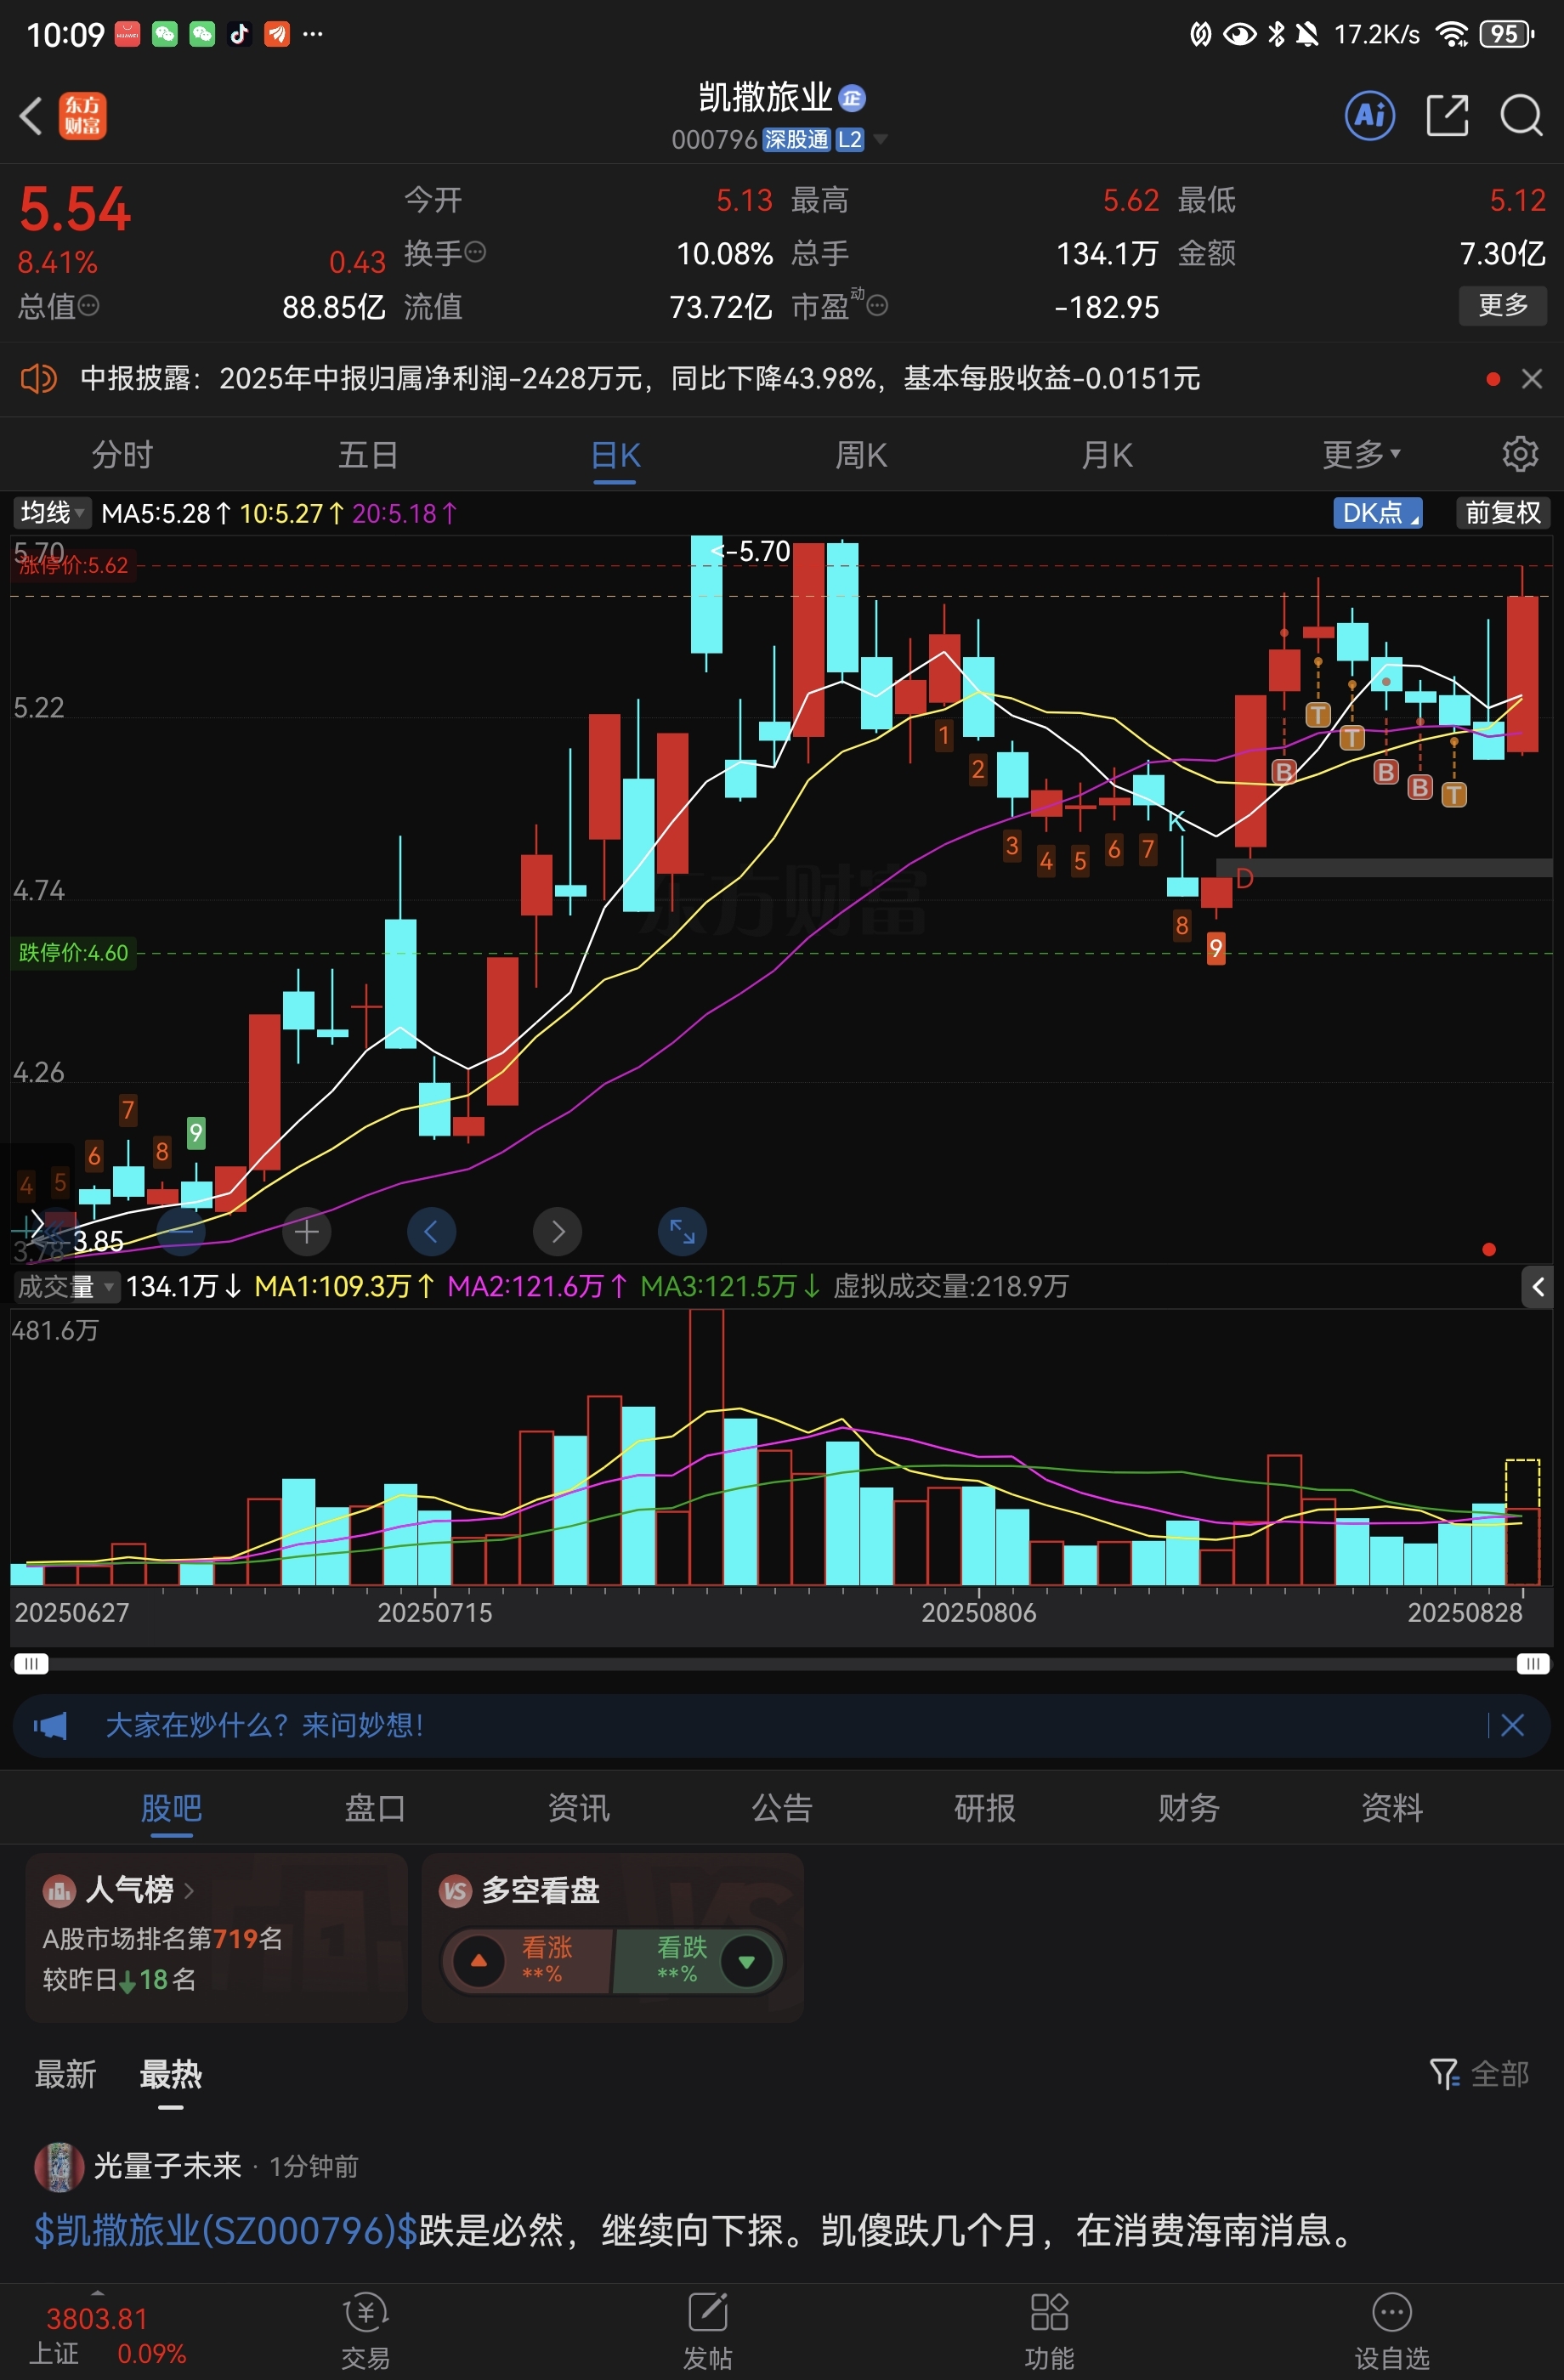The width and height of the screenshot is (1564, 2380).
Task: Tap the 人气榜 ranking icon
Action: click(59, 1890)
